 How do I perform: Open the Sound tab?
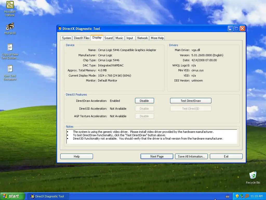(x=108, y=38)
